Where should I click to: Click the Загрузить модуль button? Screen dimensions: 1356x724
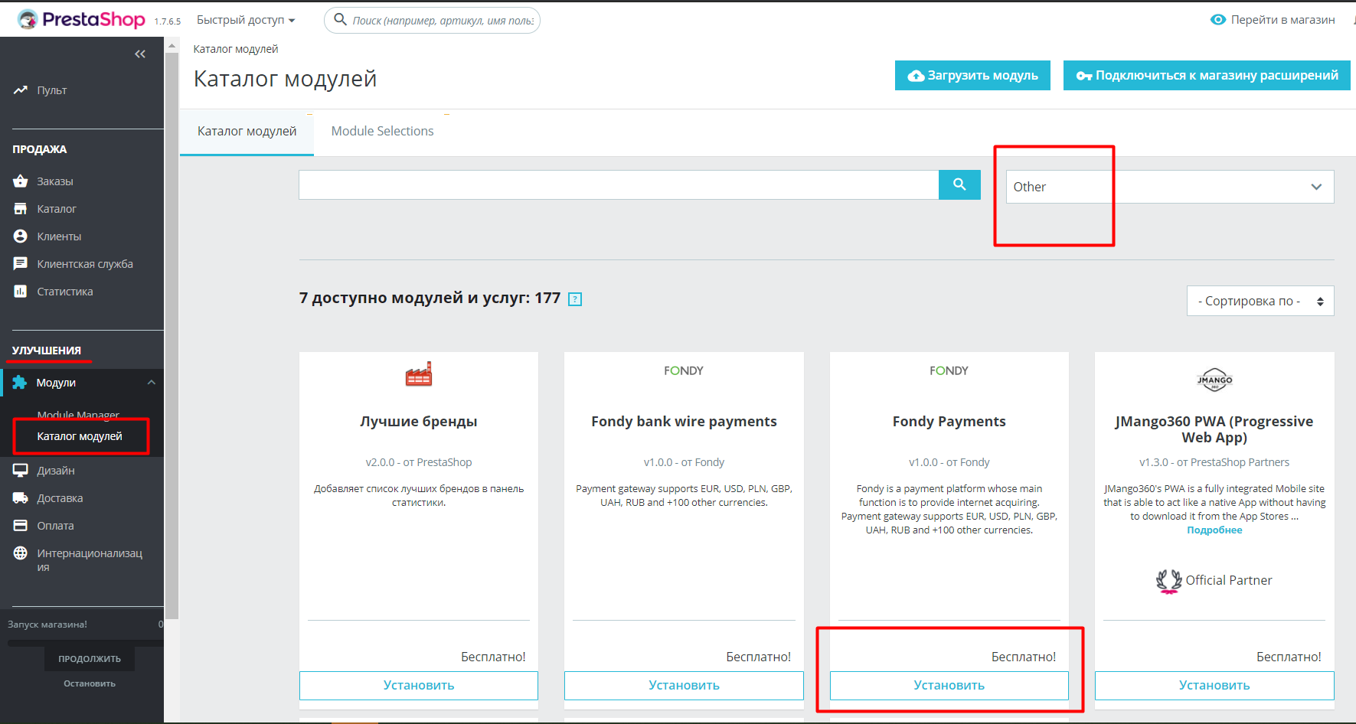pyautogui.click(x=972, y=75)
